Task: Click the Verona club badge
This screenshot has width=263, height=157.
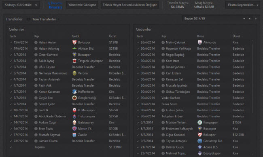Action: 74,73
